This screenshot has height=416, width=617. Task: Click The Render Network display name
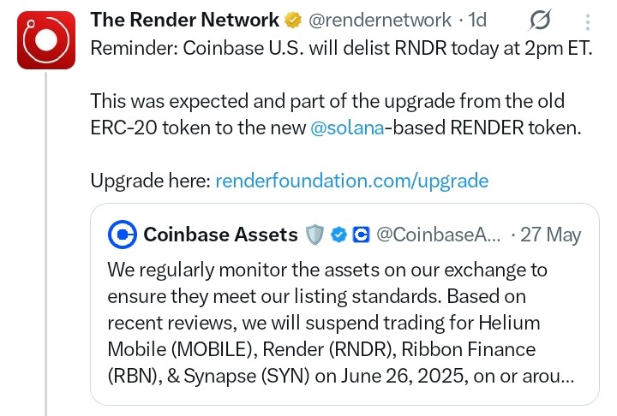point(184,20)
